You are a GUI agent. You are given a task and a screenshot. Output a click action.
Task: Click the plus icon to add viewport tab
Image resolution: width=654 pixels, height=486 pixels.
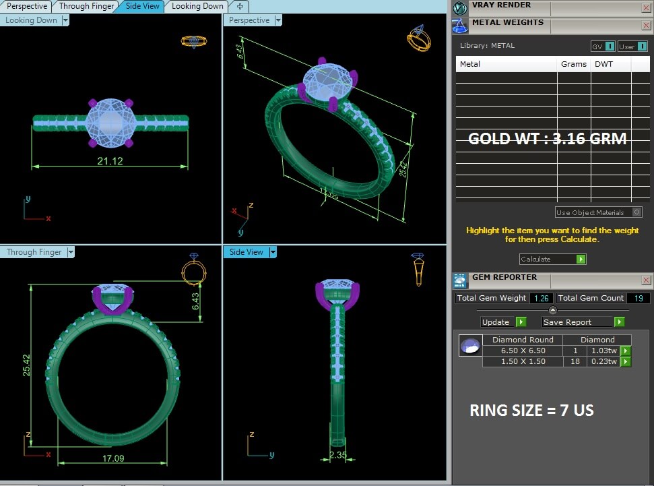(240, 6)
